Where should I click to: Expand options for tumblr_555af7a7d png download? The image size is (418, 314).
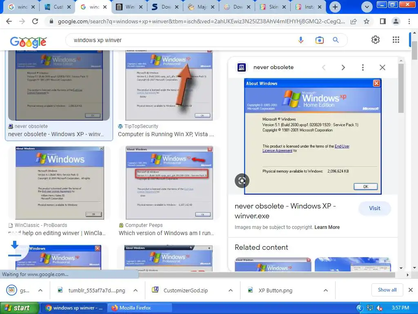pos(136,290)
